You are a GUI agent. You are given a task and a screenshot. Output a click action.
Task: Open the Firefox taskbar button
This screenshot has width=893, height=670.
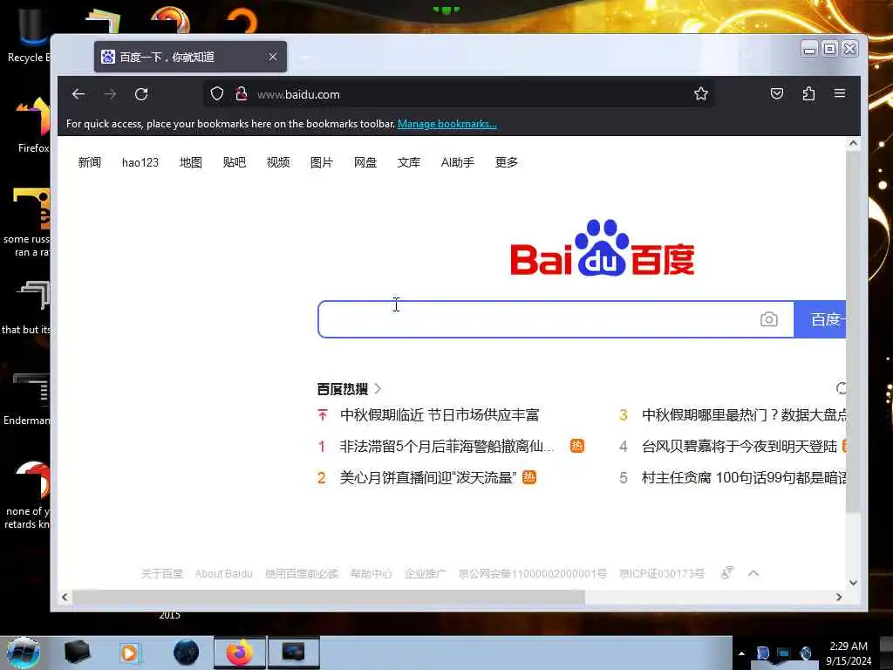click(x=240, y=653)
